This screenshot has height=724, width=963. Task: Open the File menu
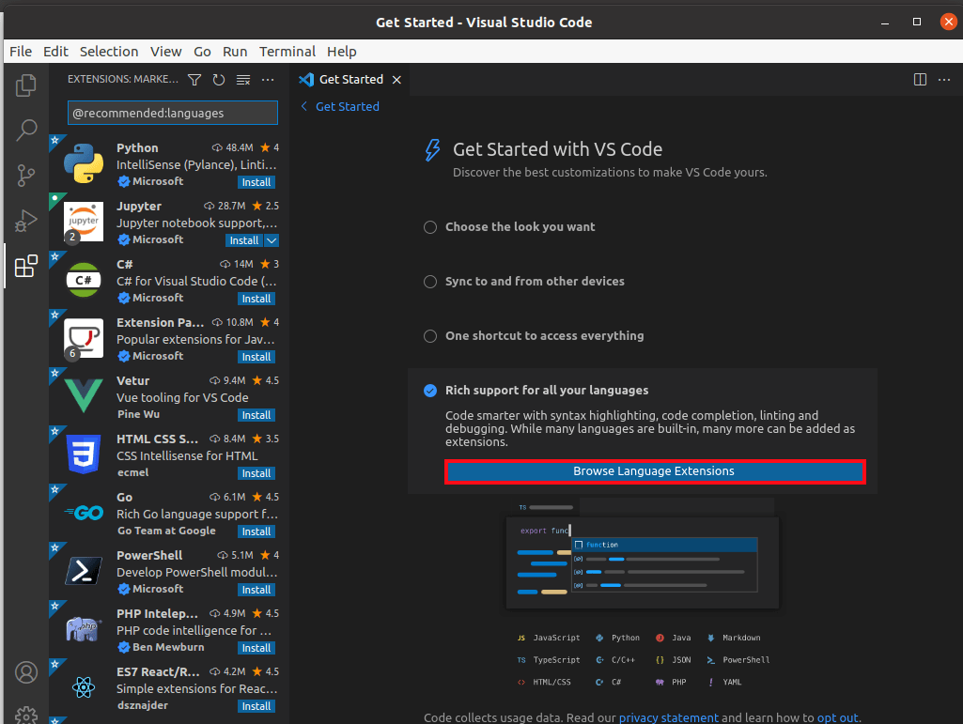pos(21,52)
